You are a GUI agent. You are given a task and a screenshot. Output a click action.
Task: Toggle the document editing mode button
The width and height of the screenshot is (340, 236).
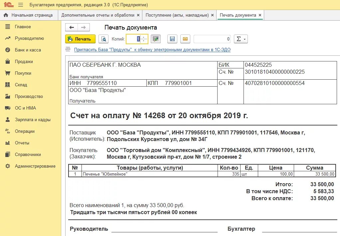point(155,39)
